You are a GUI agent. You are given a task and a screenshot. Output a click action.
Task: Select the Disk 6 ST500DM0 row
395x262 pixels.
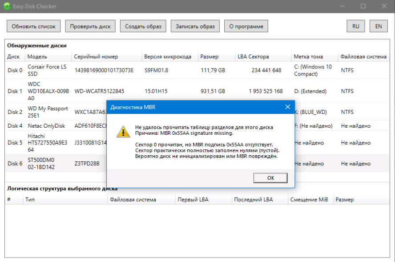click(x=47, y=164)
